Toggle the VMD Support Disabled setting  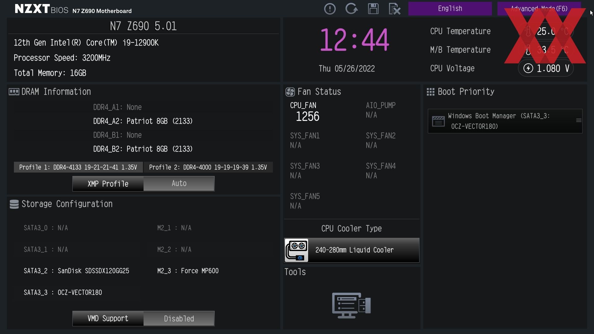tap(179, 319)
